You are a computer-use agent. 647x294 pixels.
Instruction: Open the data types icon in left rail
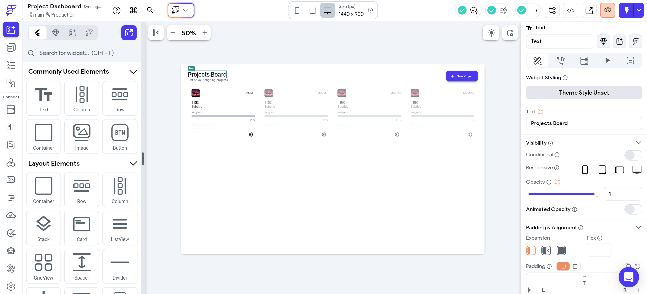(11, 127)
